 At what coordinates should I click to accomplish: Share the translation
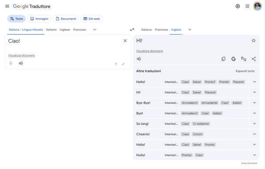254,59
